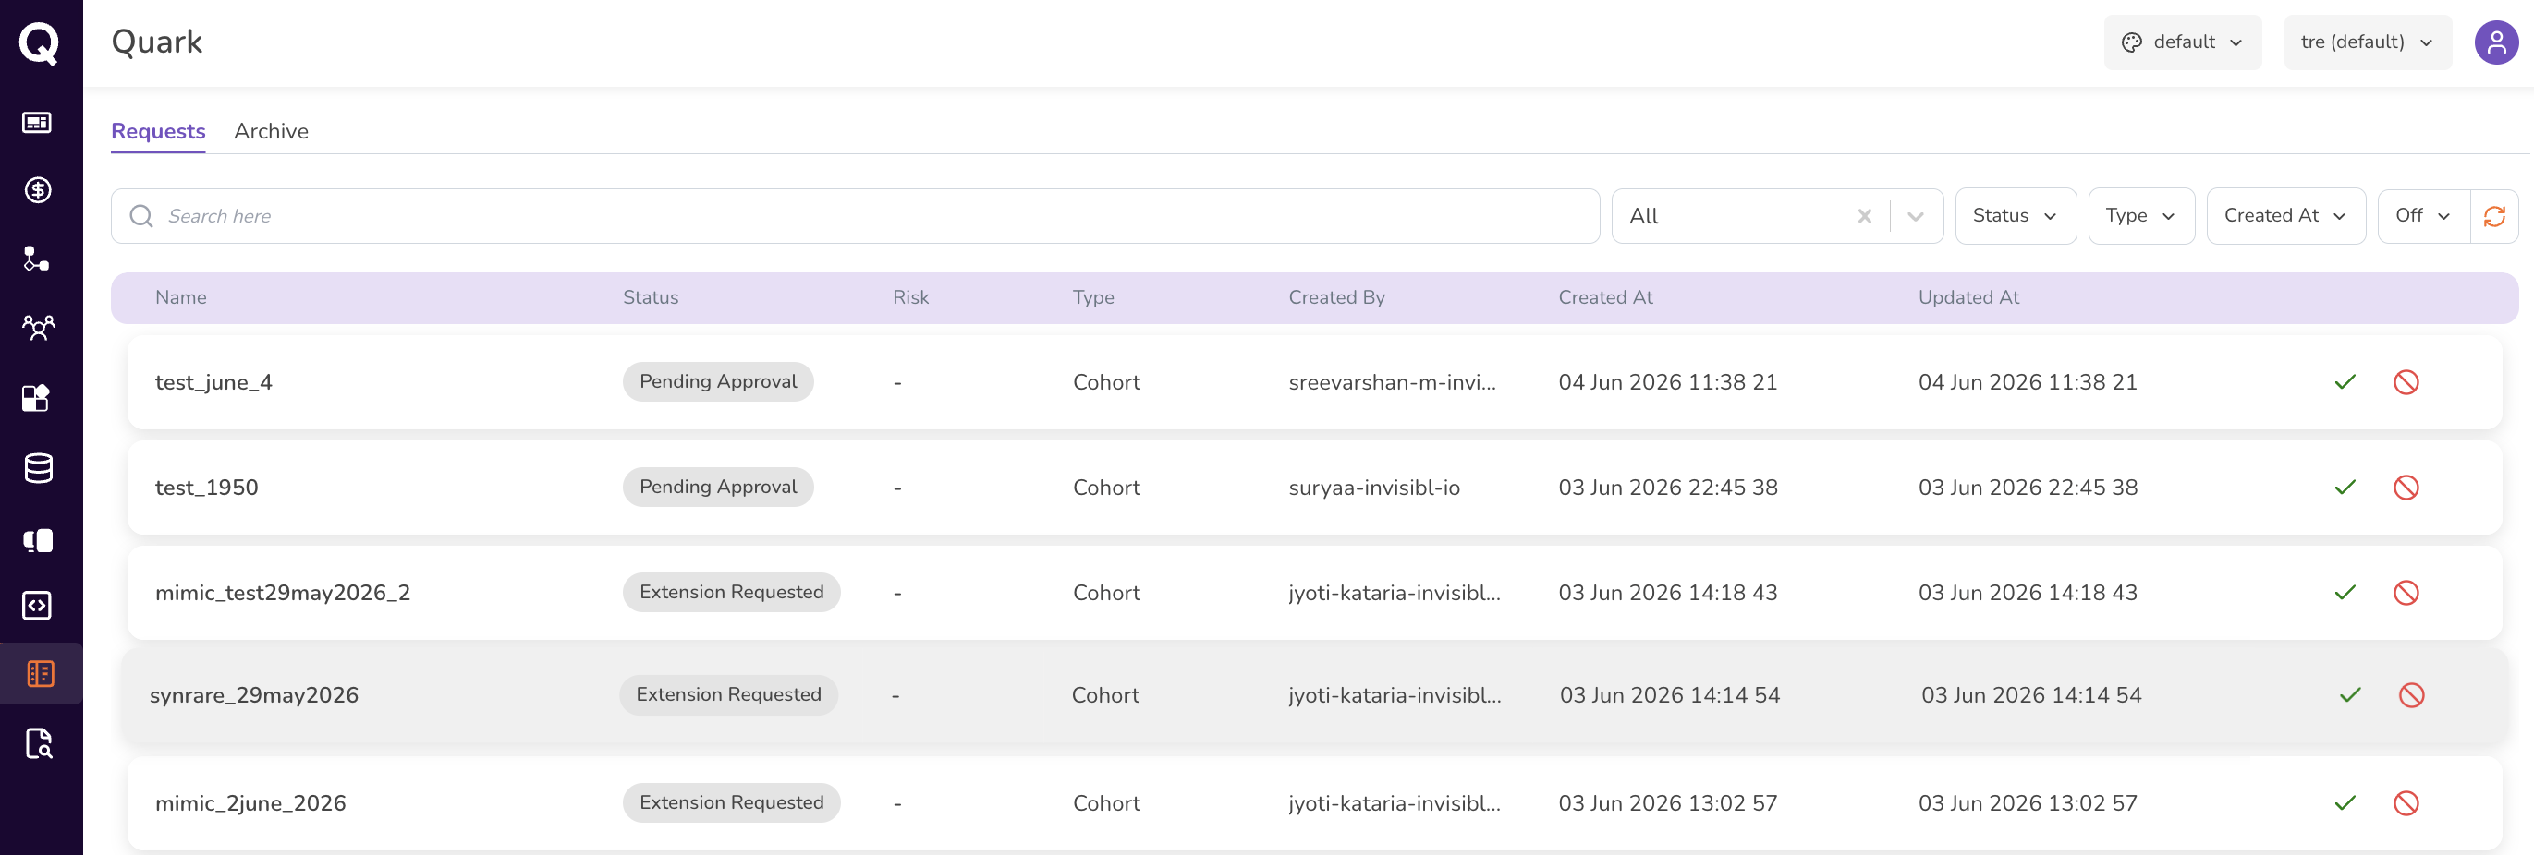Click created date 04 Jun 2026 11:38 21
Image resolution: width=2534 pixels, height=855 pixels.
1667,382
